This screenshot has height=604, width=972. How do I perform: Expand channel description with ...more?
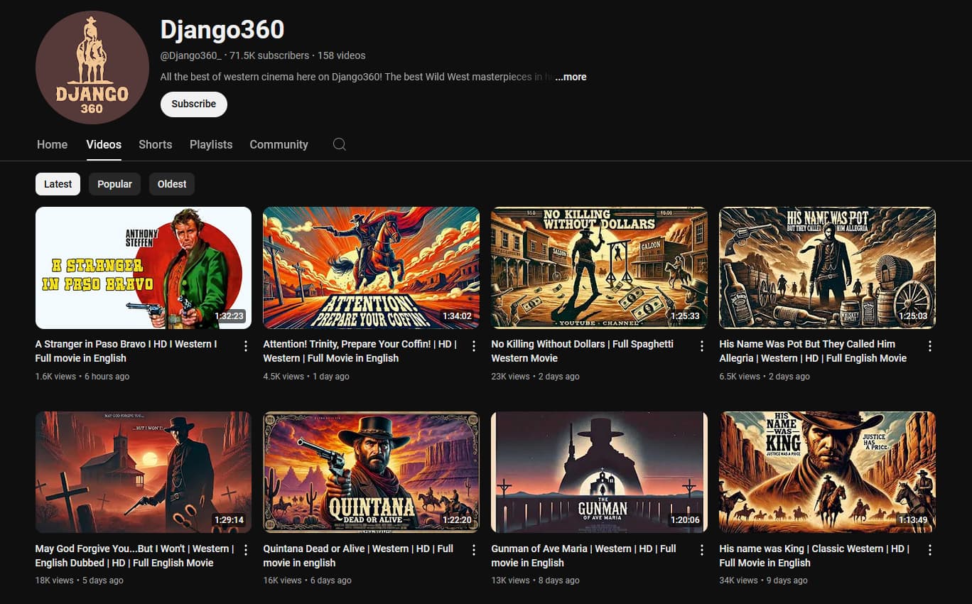571,77
